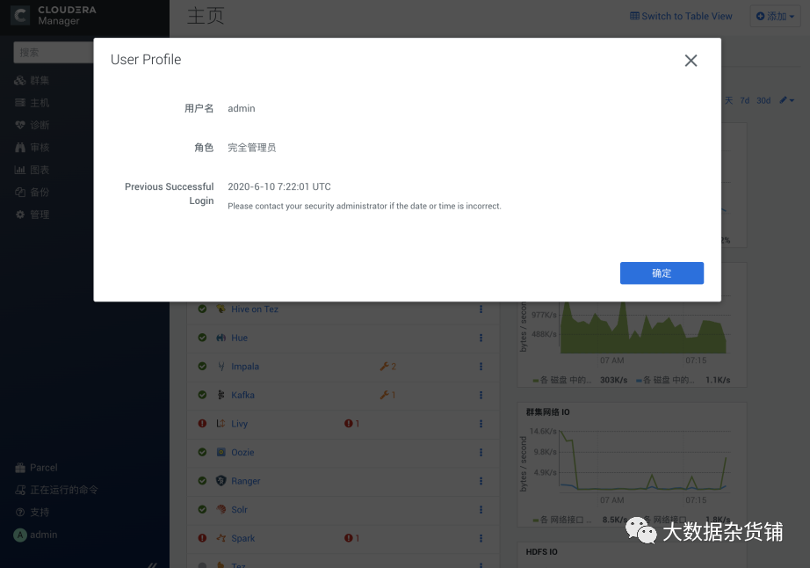Screen dimensions: 810x568
Task: Open 支持 support menu in sidebar
Action: pyautogui.click(x=32, y=513)
